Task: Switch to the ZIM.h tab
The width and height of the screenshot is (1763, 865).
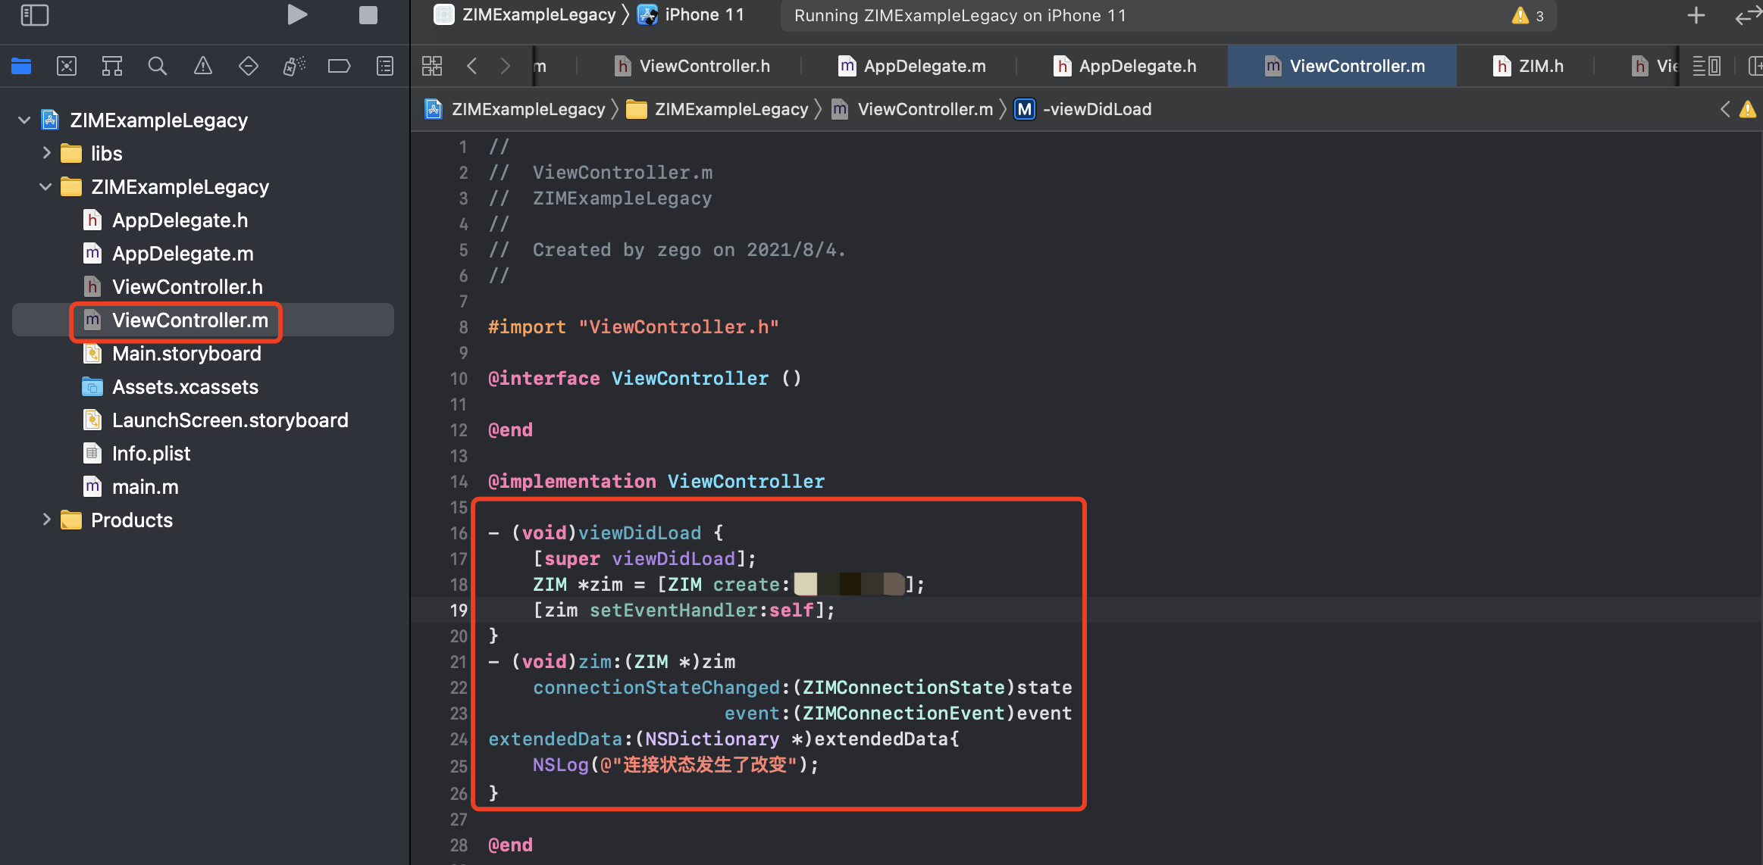Action: pos(1528,66)
